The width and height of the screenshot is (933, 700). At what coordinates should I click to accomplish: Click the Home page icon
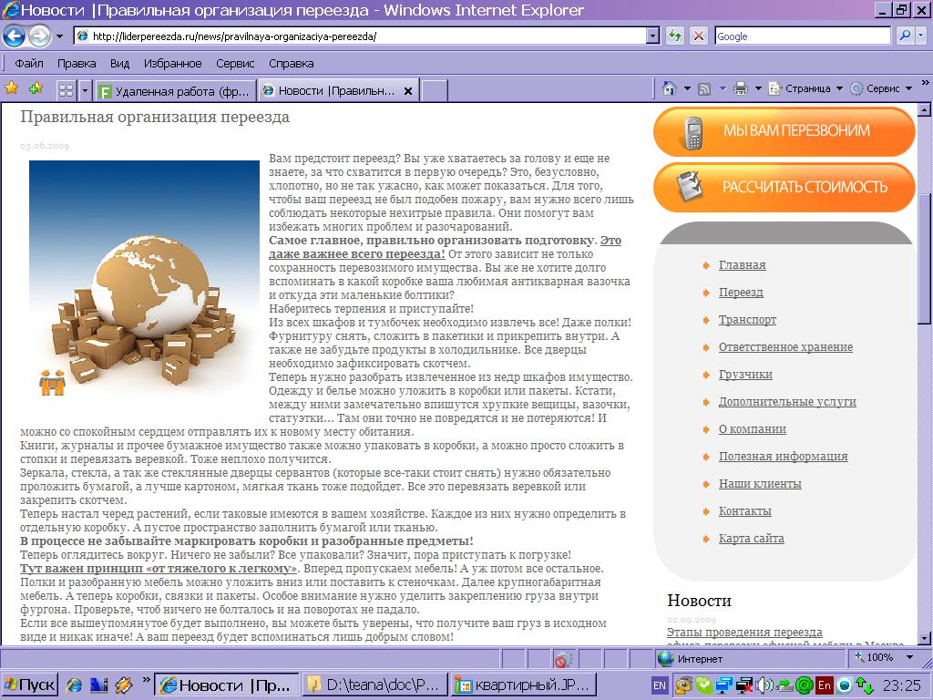(x=670, y=88)
